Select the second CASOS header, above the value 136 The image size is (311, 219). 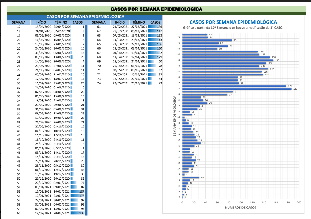pos(155,22)
